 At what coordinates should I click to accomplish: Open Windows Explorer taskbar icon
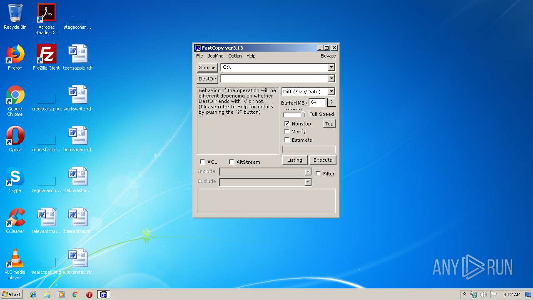click(x=47, y=295)
